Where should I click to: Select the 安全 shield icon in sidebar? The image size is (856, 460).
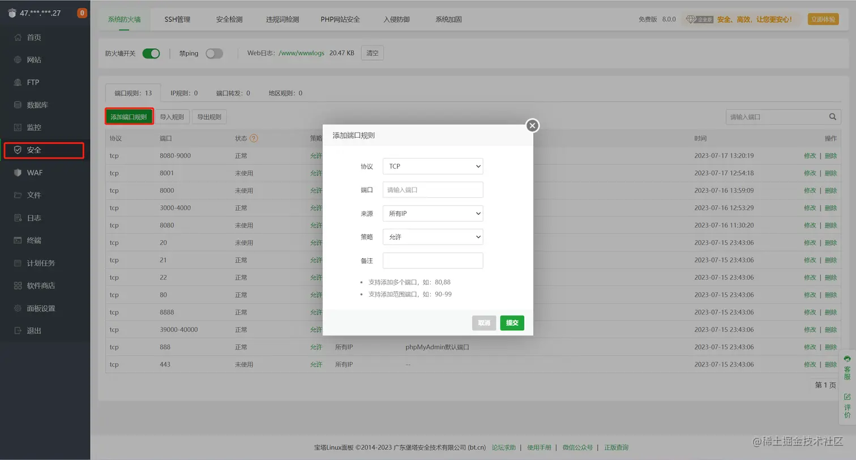[x=18, y=150]
